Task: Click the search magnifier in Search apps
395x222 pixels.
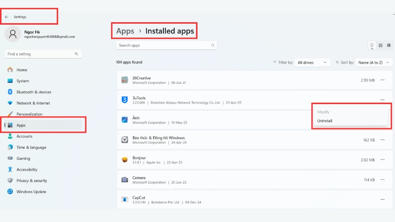Action: tap(213, 45)
